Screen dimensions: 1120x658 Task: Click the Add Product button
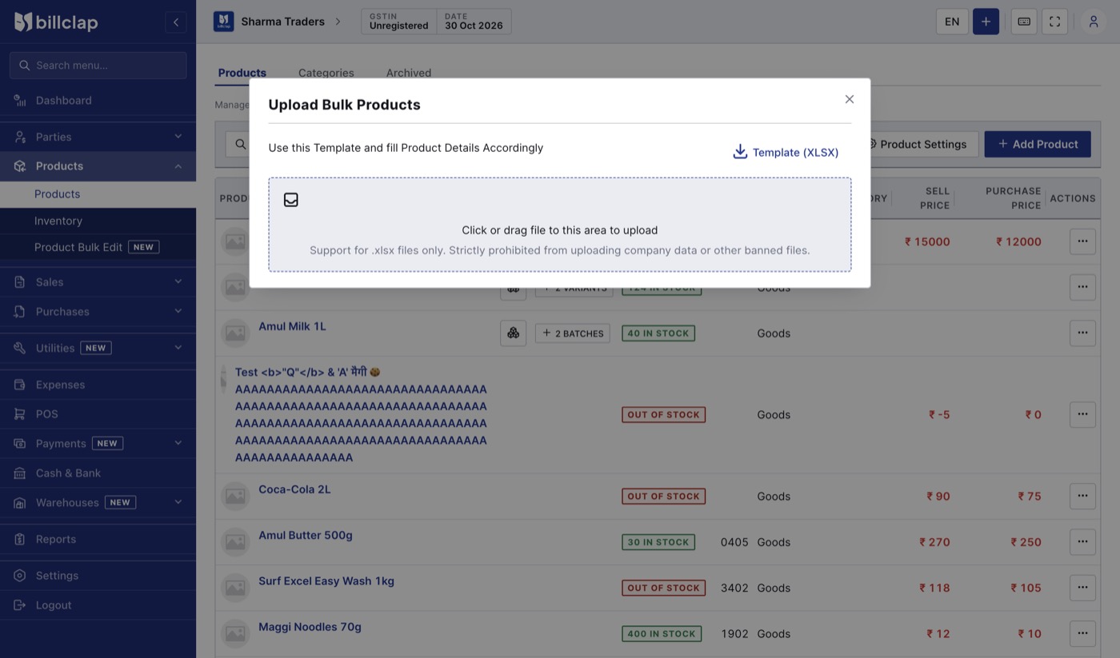pos(1038,144)
